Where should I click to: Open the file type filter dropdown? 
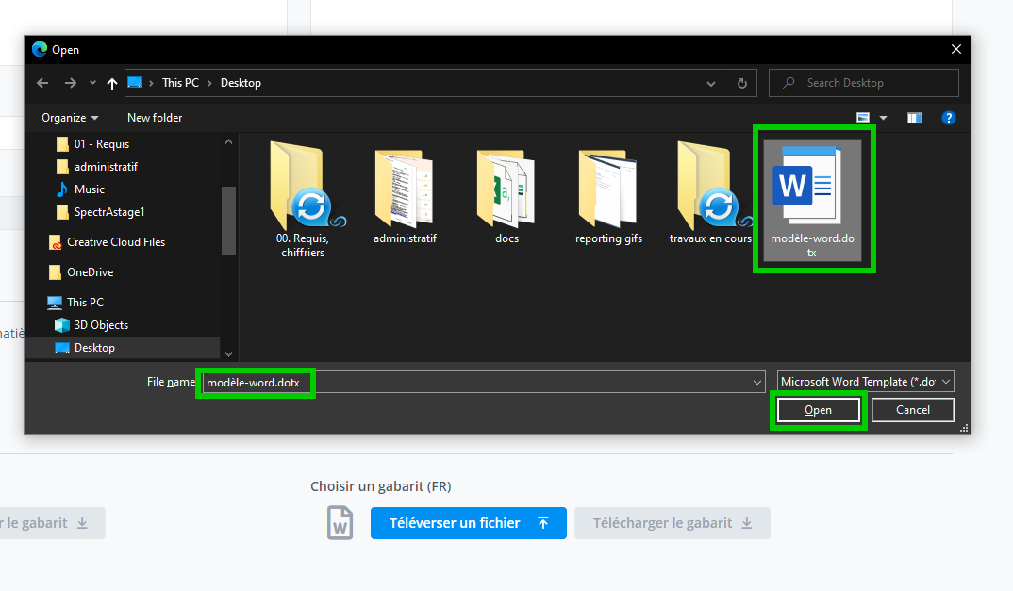point(866,382)
